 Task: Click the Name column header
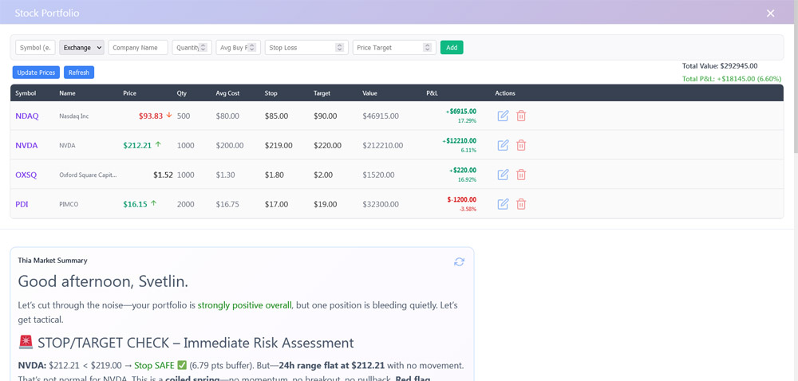click(67, 93)
